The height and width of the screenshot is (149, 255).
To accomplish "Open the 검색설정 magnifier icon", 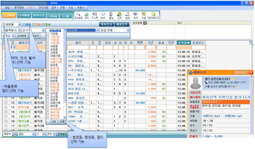I will tap(78, 15).
